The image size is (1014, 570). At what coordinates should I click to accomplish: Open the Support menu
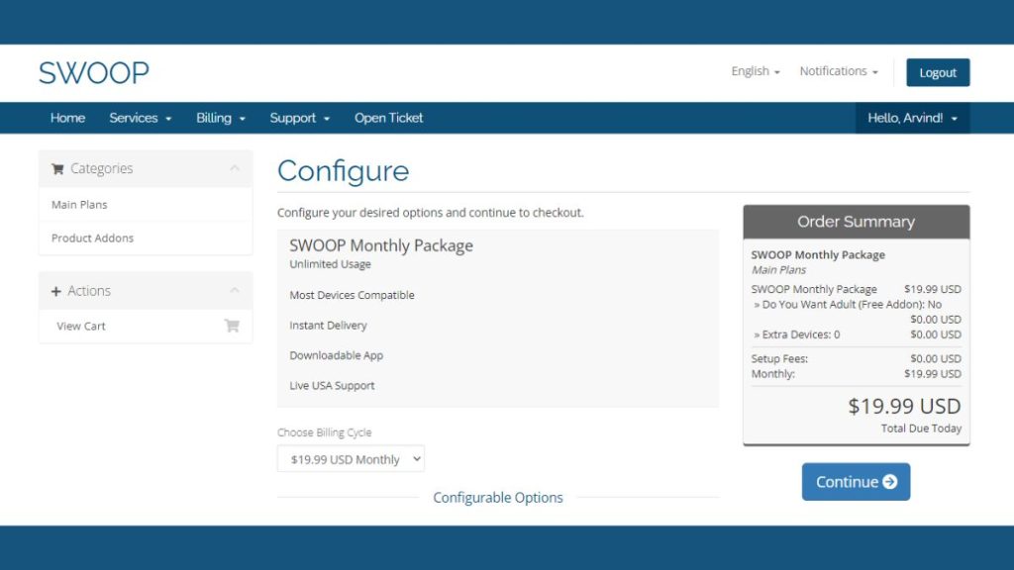tap(299, 118)
